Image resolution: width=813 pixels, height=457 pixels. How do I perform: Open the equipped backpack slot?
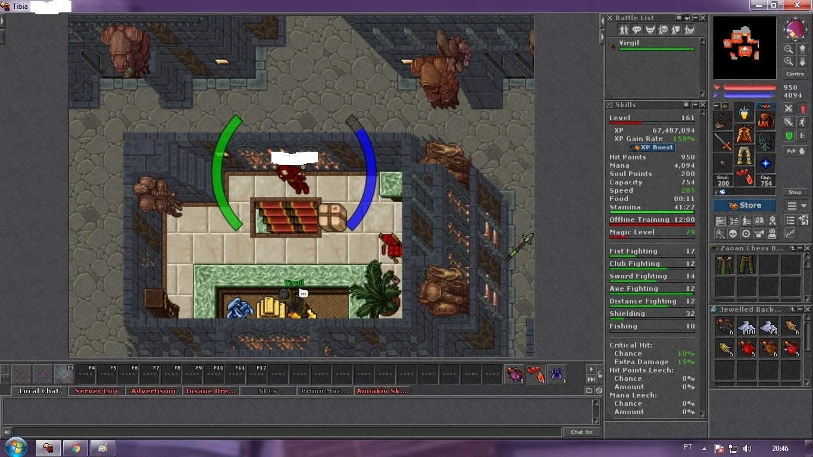[766, 121]
